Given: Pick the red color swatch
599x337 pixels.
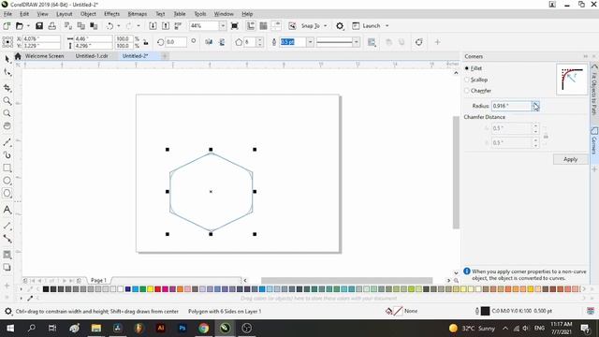Looking at the screenshot, I should pyautogui.click(x=157, y=289).
